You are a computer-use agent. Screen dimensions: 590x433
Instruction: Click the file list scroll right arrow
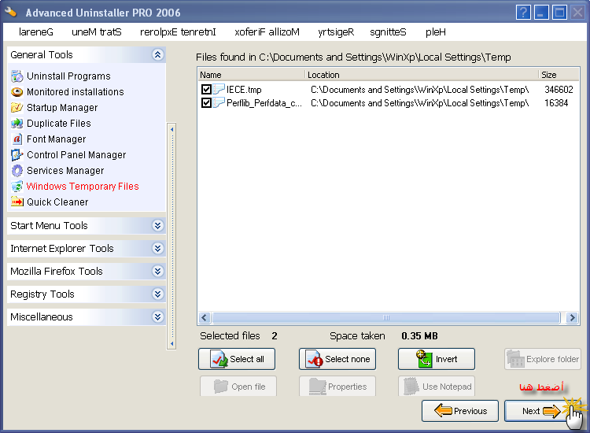click(x=573, y=318)
